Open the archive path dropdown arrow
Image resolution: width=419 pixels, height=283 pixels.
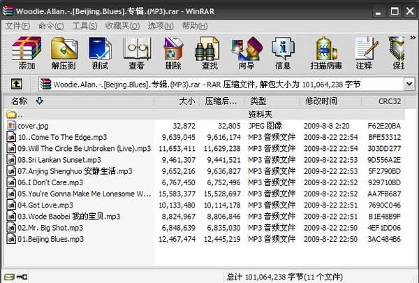point(409,85)
